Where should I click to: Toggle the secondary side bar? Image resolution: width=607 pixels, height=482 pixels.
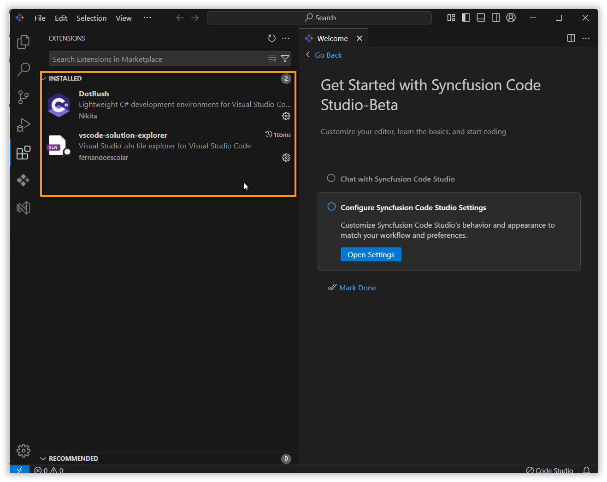496,18
